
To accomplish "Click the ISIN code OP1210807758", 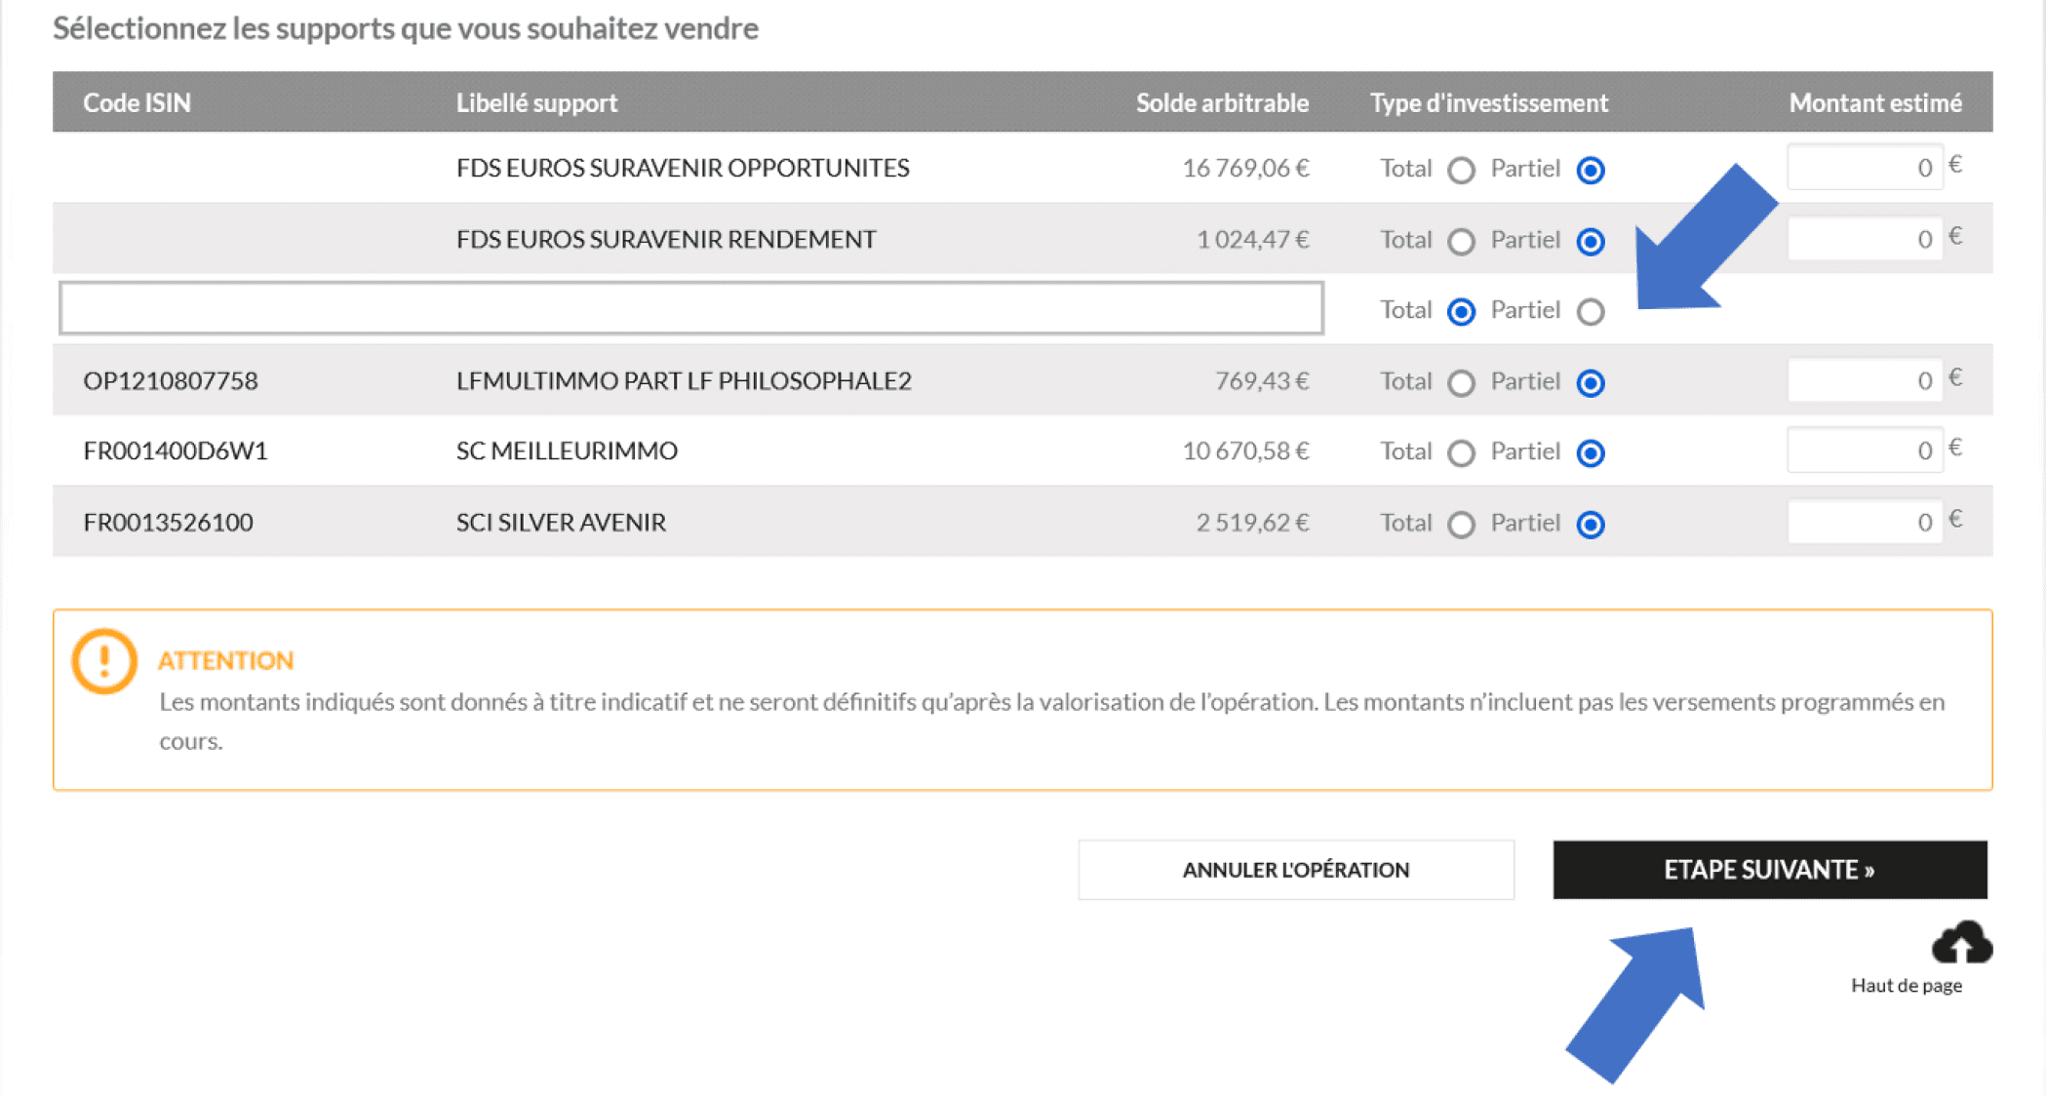I will 171,381.
